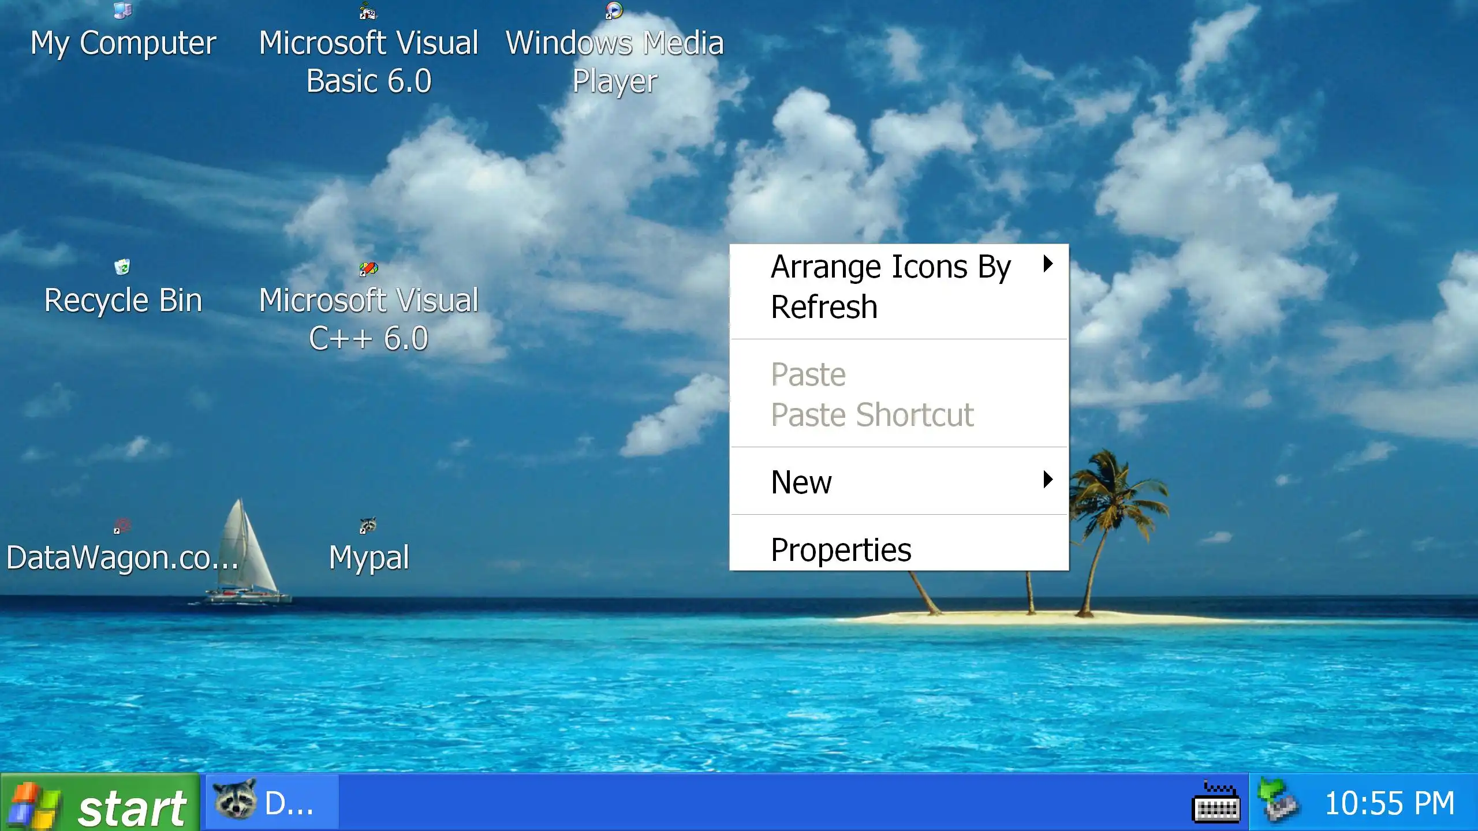Expand the Arrange Icons By submenu arrow
1478x831 pixels.
1048,264
